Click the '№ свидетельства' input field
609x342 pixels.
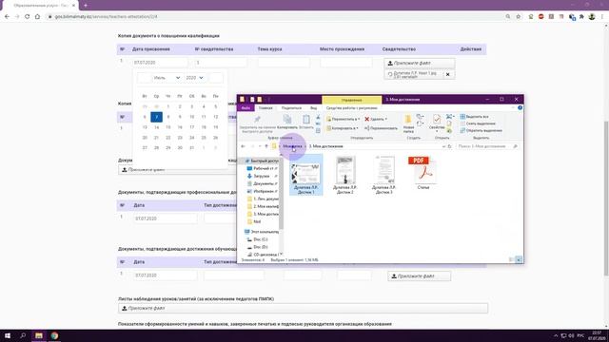pyautogui.click(x=221, y=63)
